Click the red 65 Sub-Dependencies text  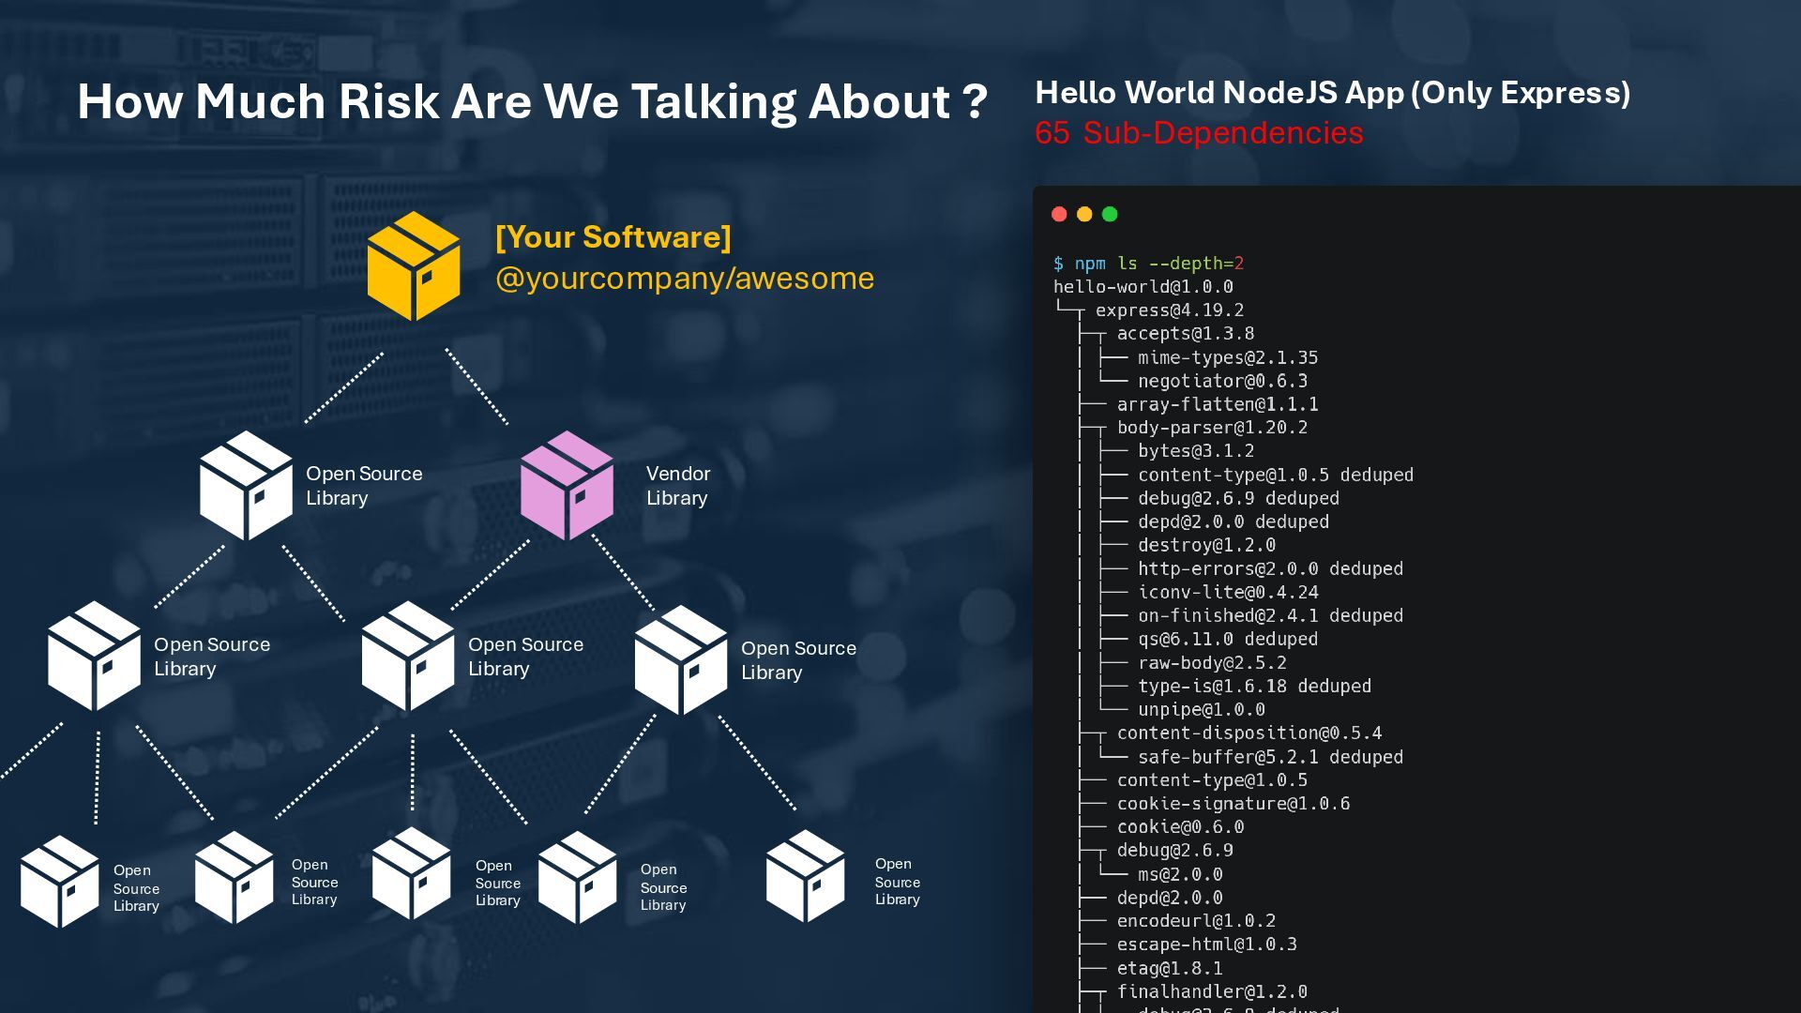click(x=1198, y=133)
